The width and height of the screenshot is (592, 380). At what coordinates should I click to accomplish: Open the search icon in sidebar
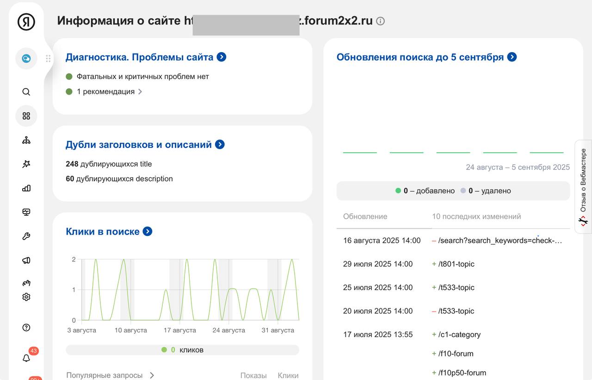[26, 92]
